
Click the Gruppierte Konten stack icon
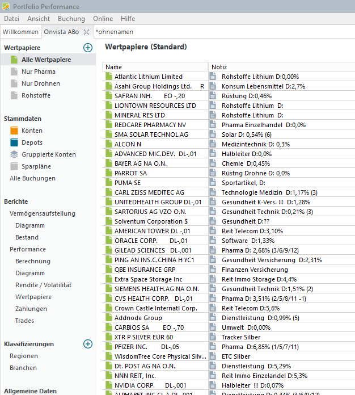point(14,154)
